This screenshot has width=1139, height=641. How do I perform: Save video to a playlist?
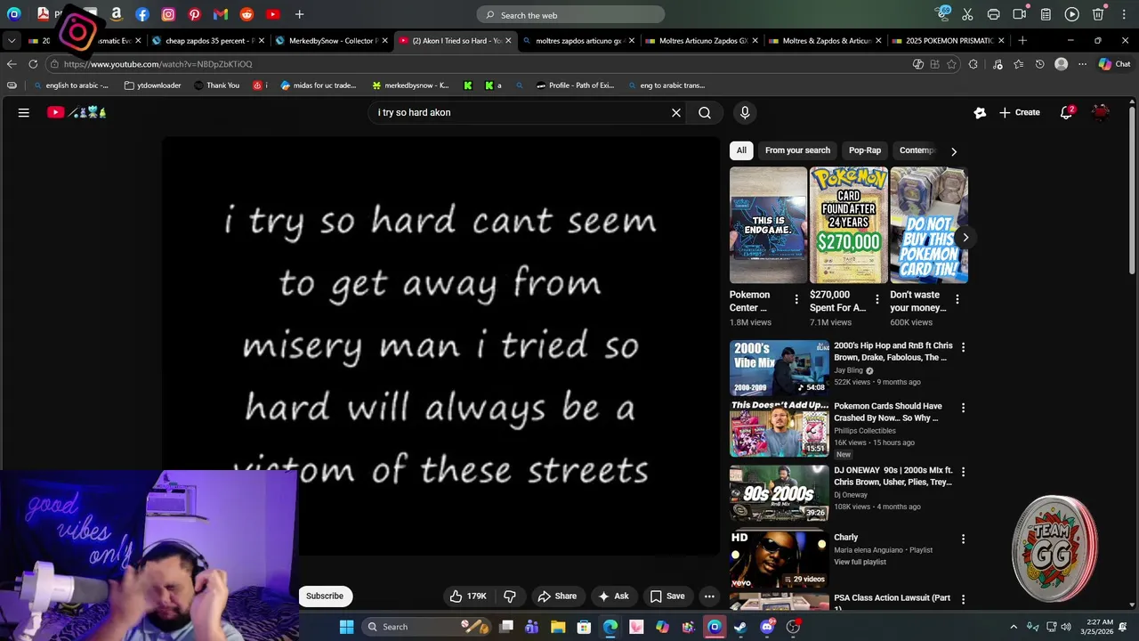tap(667, 596)
